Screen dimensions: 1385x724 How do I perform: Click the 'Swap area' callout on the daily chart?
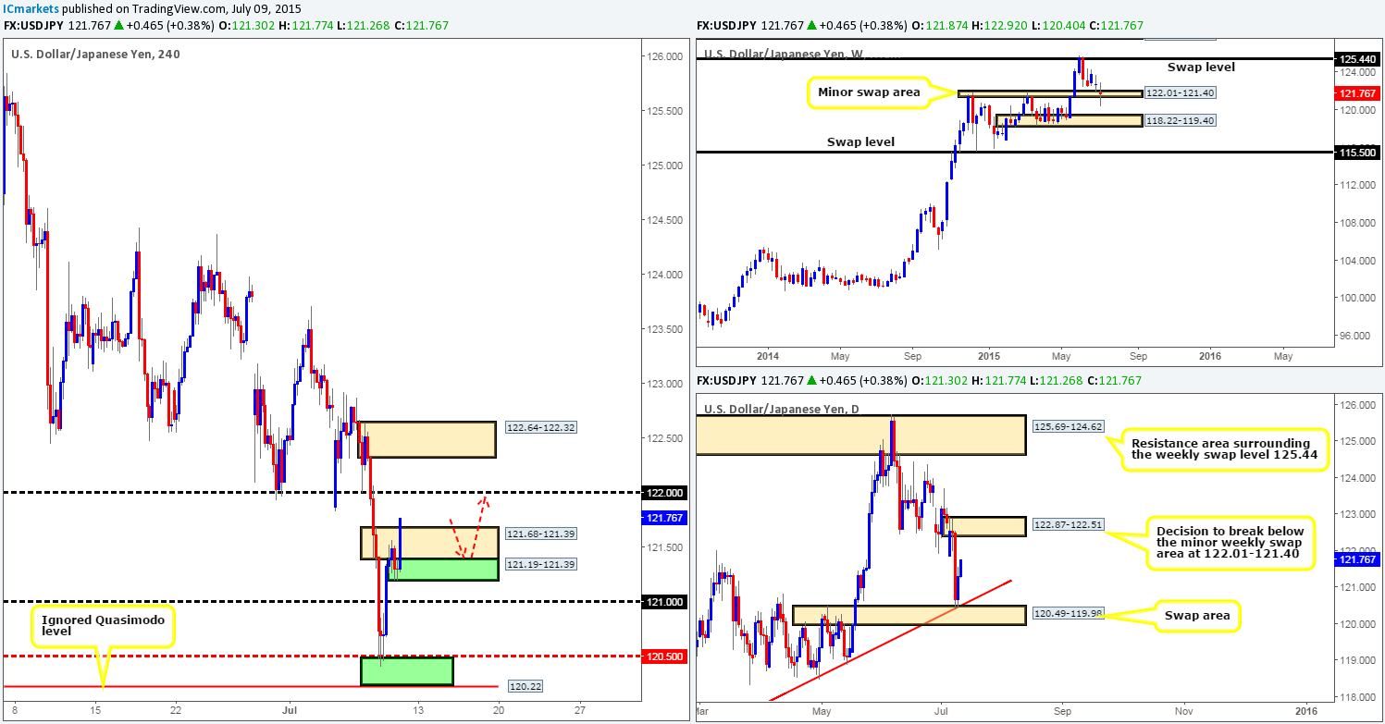(x=1195, y=616)
